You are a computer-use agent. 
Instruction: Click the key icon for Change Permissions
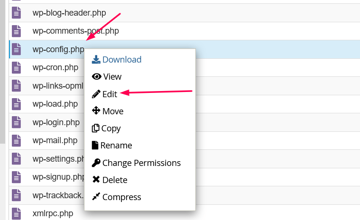96,163
